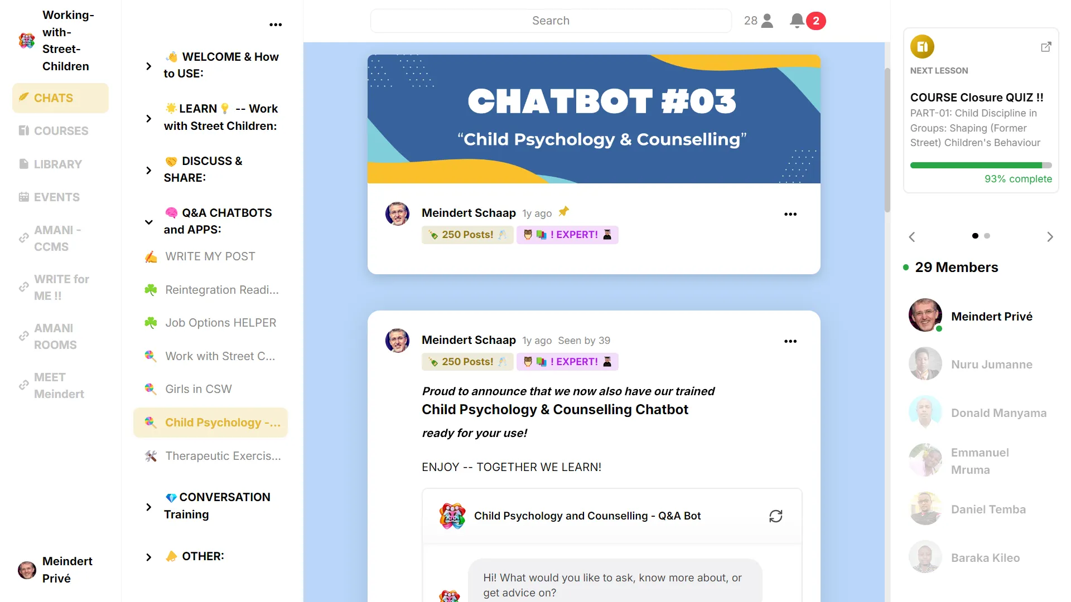The width and height of the screenshot is (1071, 602).
Task: Open the sidebar three-dot options menu
Action: (276, 25)
